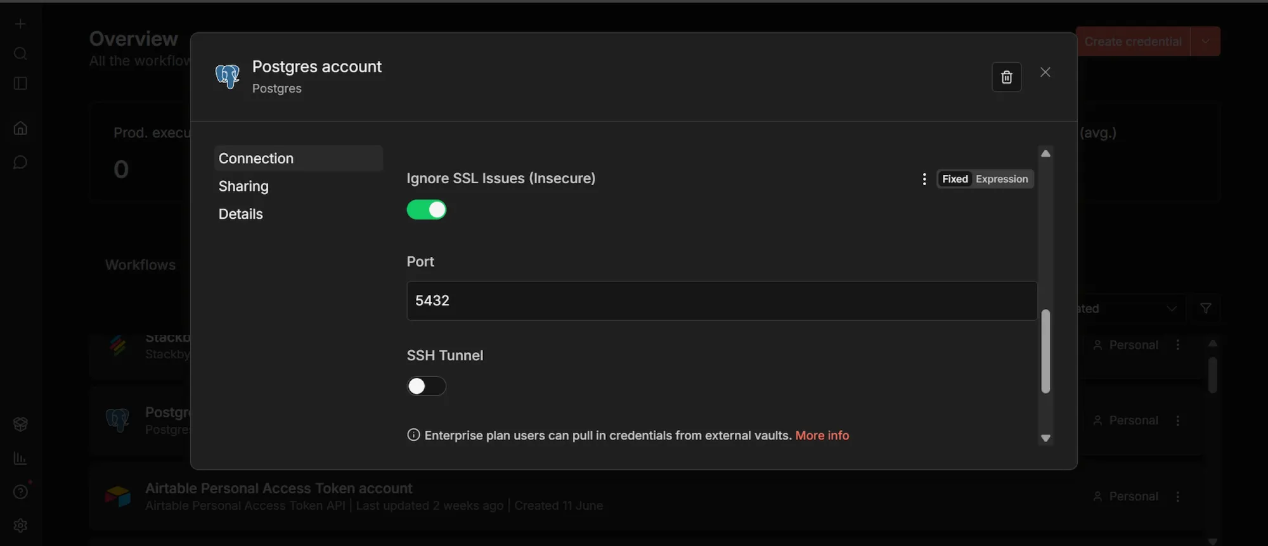Click the Port input field
The image size is (1268, 546).
tap(722, 301)
